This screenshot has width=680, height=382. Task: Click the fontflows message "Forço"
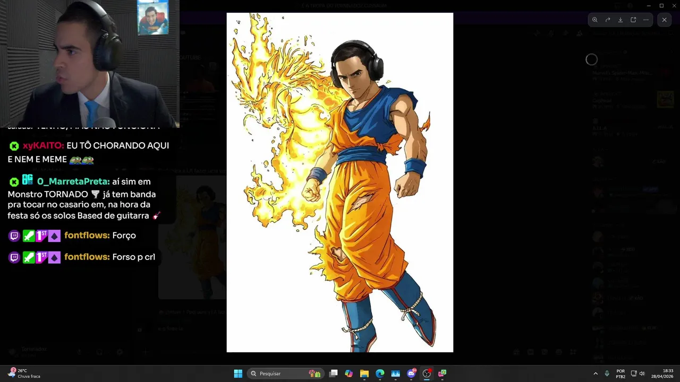124,236
